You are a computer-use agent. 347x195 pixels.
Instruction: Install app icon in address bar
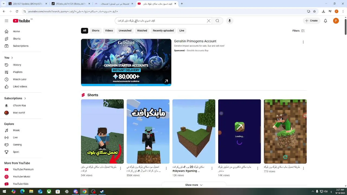(x=309, y=11)
